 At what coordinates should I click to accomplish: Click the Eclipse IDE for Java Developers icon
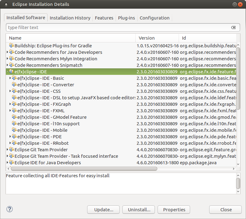(12, 163)
